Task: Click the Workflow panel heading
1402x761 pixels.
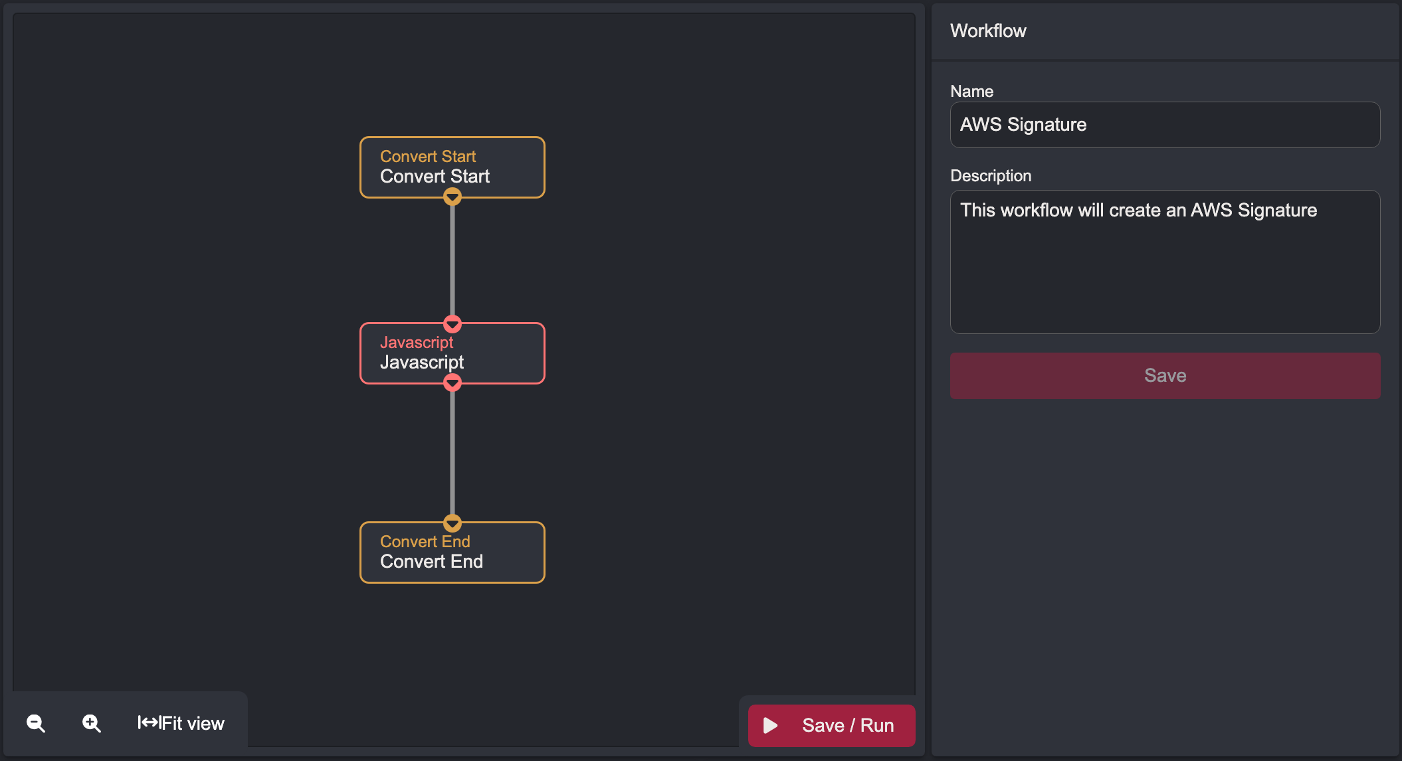Action: pos(988,31)
